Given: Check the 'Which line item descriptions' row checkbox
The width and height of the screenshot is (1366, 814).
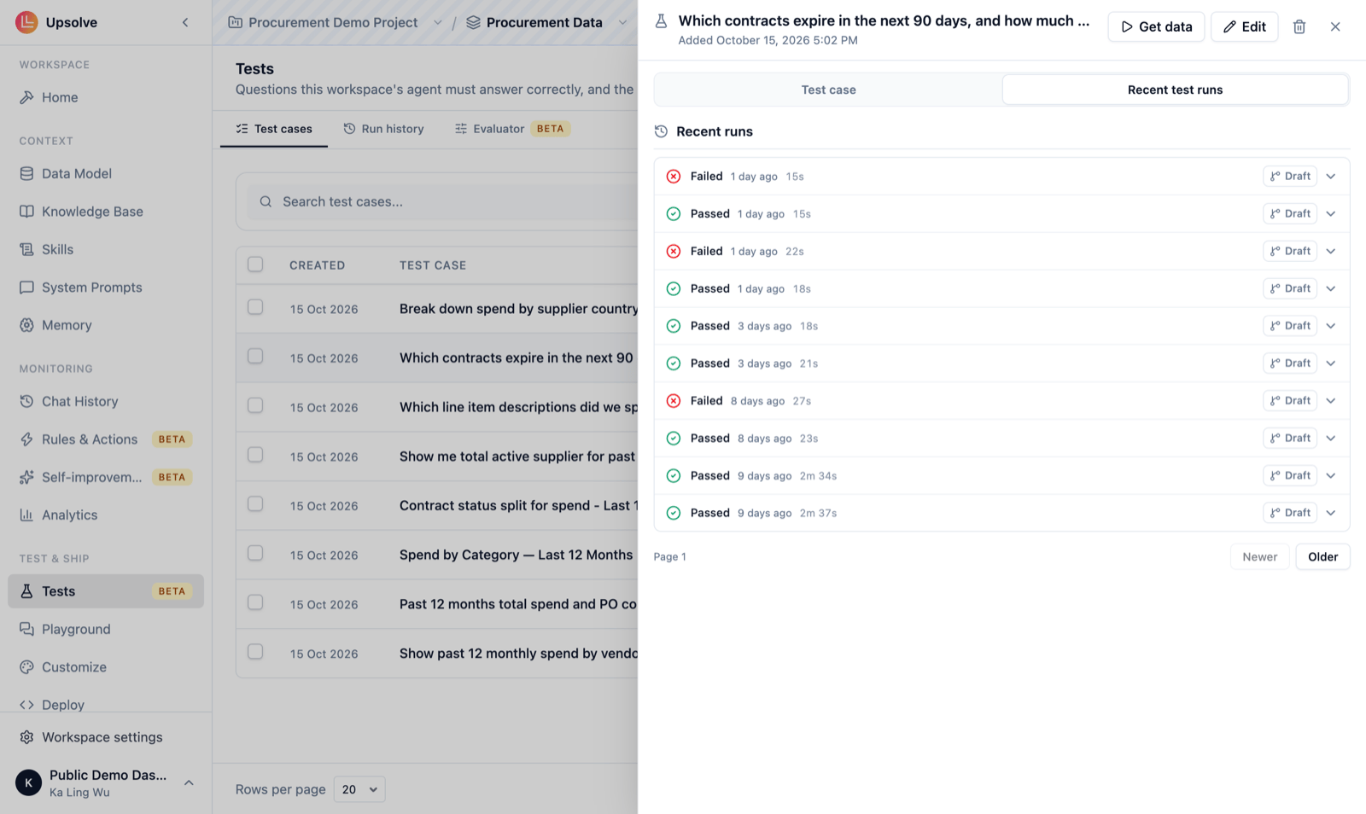Looking at the screenshot, I should point(255,405).
